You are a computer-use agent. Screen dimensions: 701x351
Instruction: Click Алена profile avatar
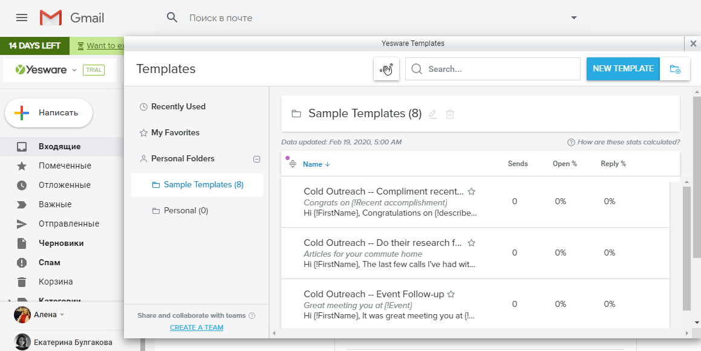(x=22, y=315)
